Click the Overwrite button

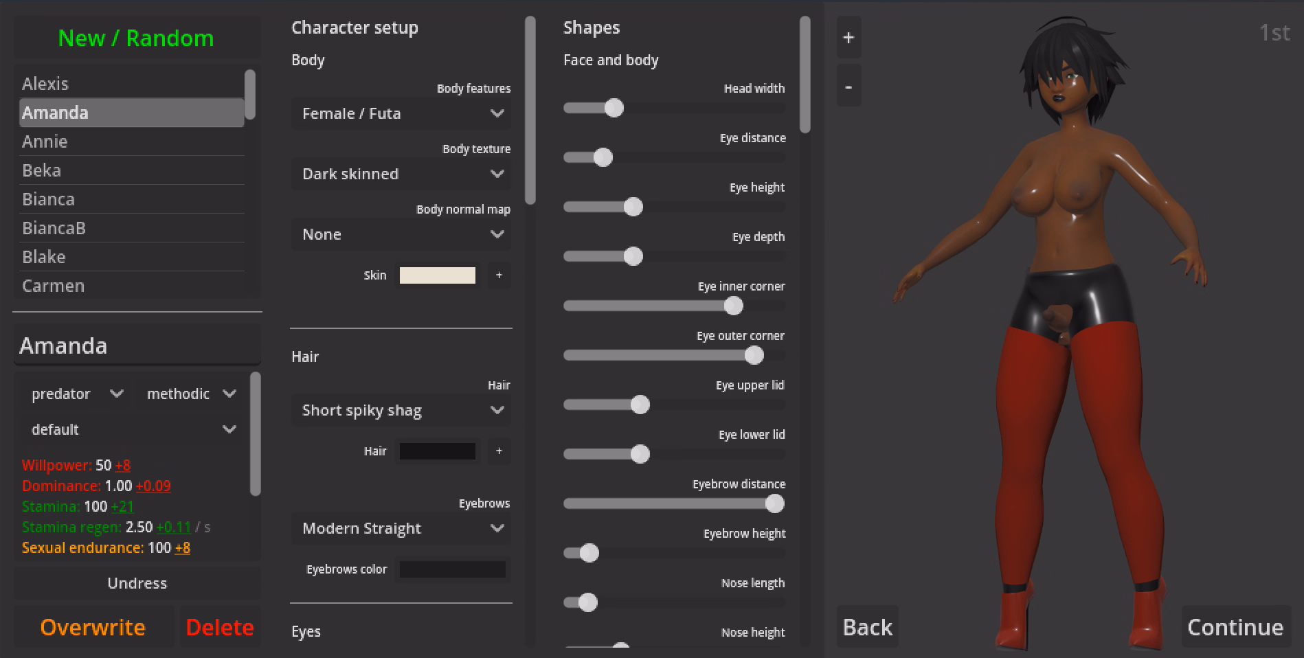pyautogui.click(x=93, y=627)
